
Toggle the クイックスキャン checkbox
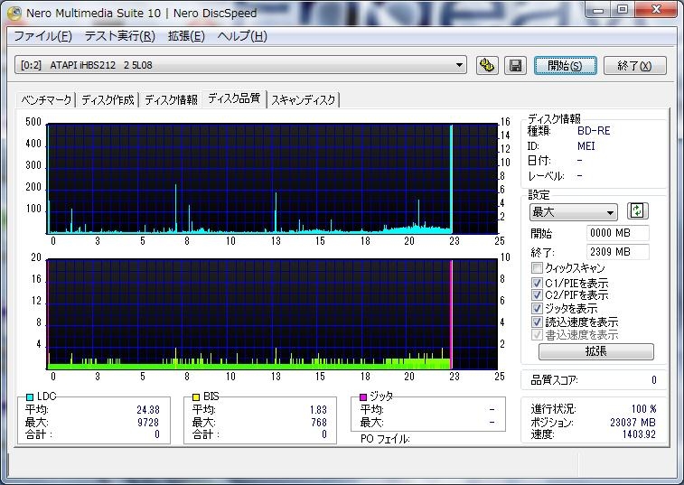coord(537,267)
